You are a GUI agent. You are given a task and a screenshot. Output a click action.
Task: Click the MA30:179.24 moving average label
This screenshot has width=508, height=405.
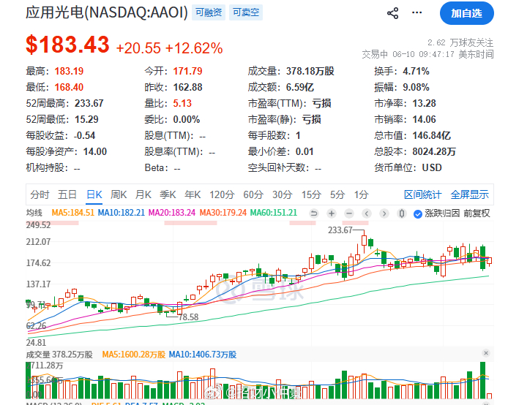[223, 213]
